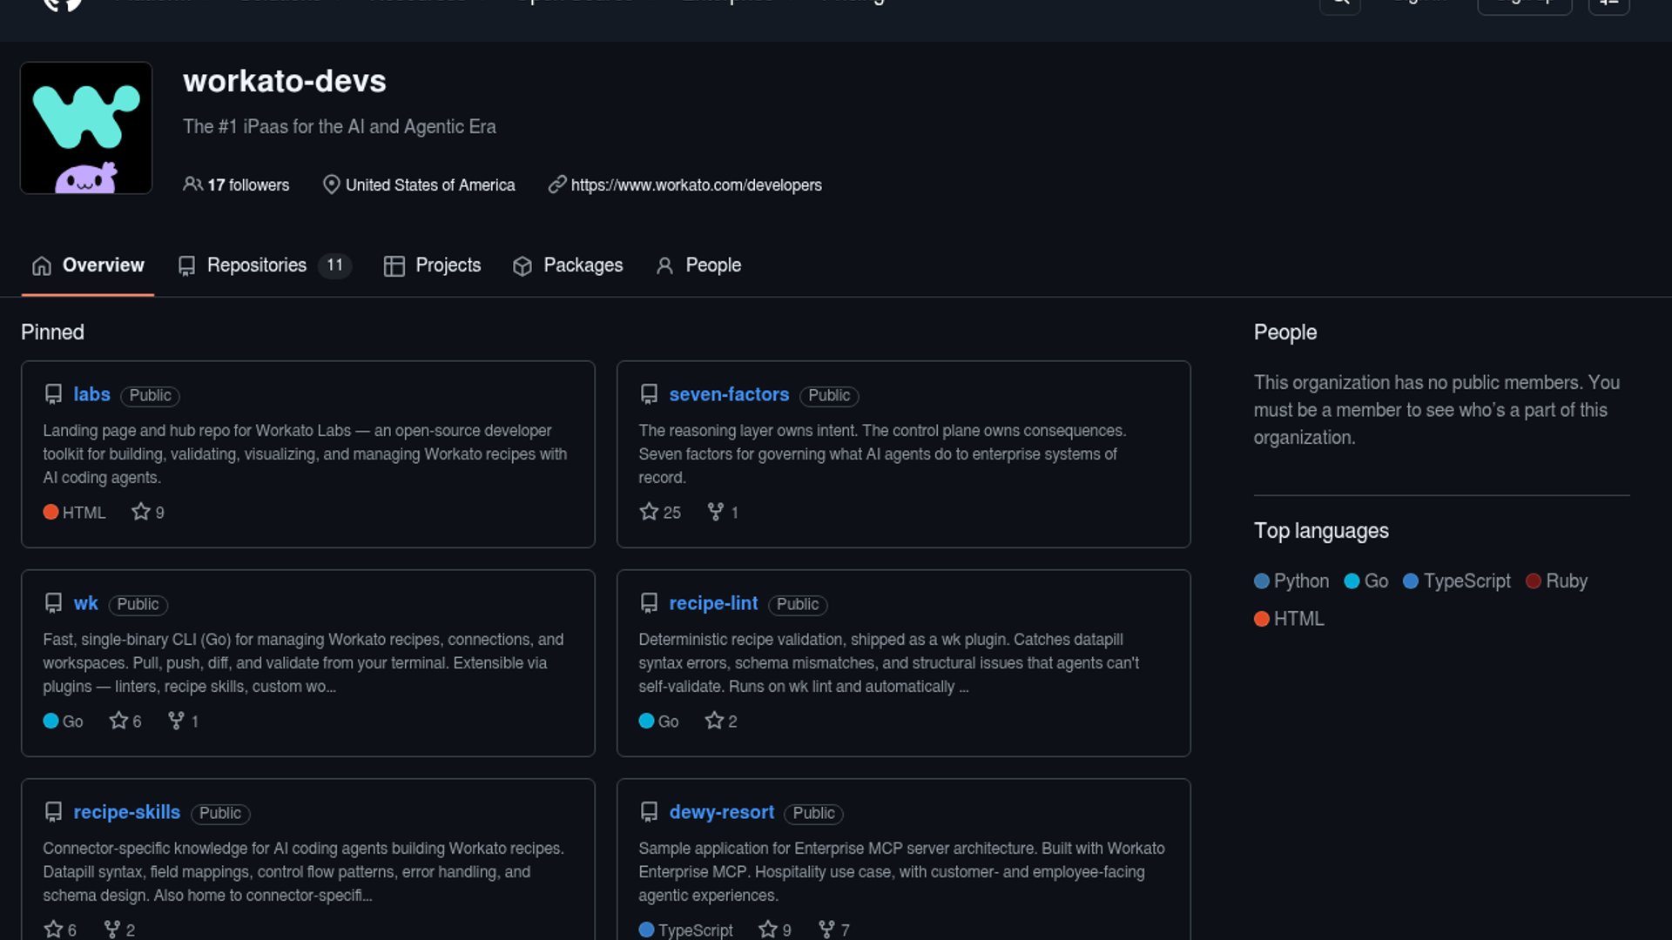This screenshot has height=940, width=1672.
Task: Click the link chain icon beside website URL
Action: 557,185
